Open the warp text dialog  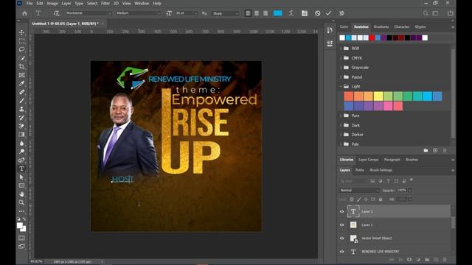[291, 13]
